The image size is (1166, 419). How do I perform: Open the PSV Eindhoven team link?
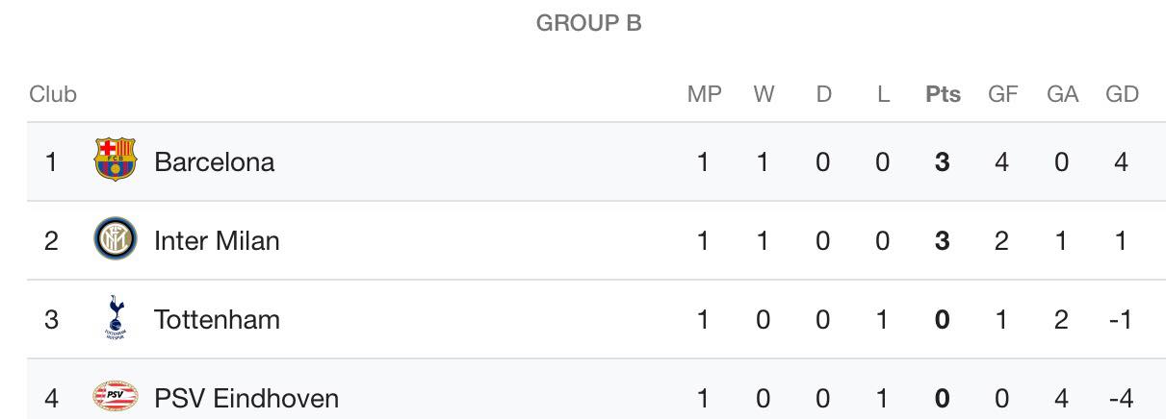(x=246, y=398)
